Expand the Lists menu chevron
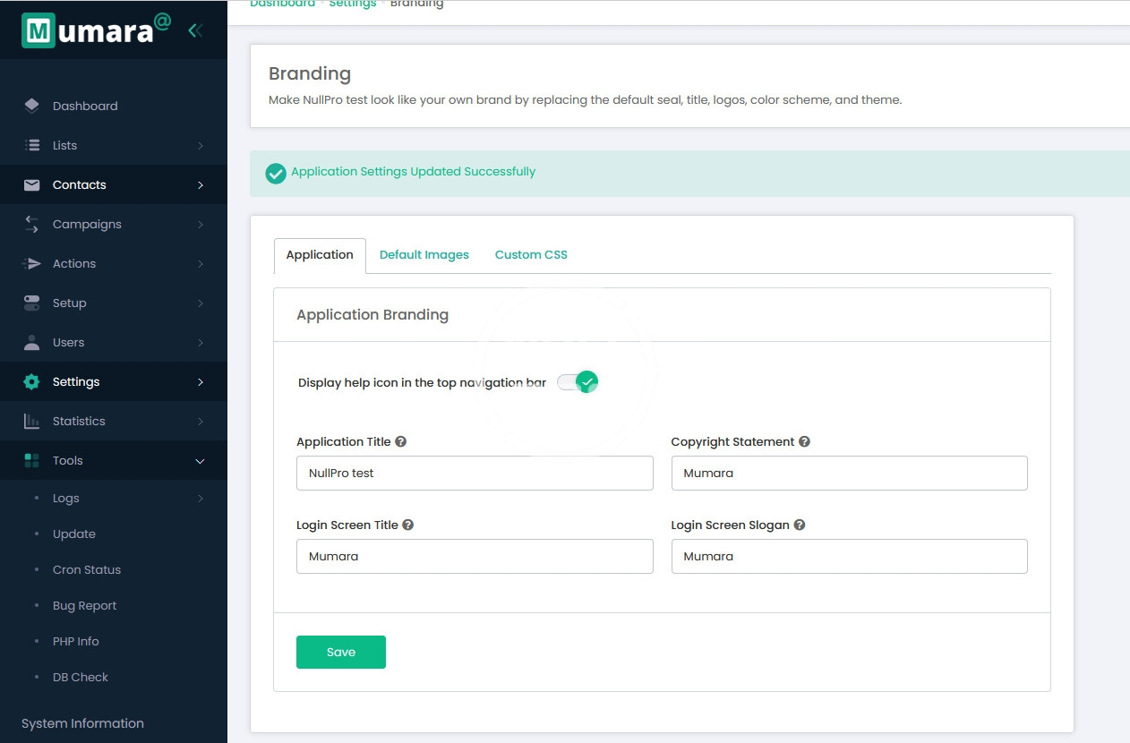The height and width of the screenshot is (743, 1130). 201,146
